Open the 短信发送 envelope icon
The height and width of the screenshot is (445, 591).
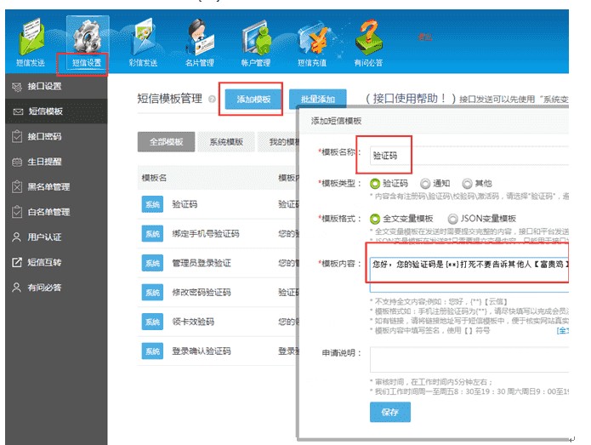pyautogui.click(x=31, y=37)
